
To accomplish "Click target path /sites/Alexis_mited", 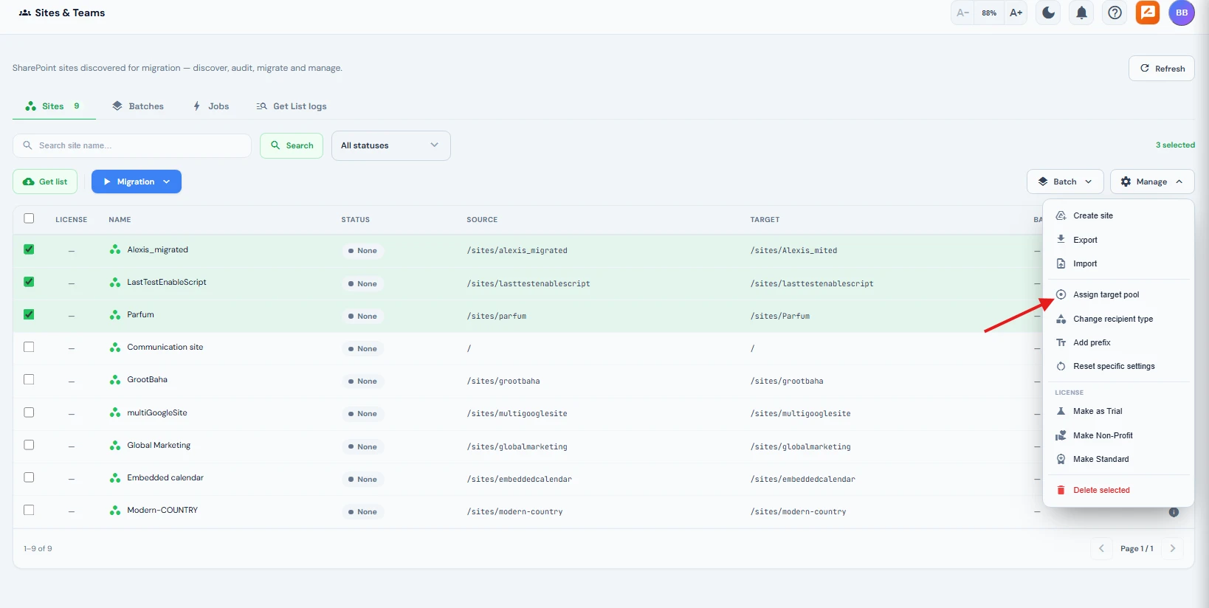I will 793,251.
